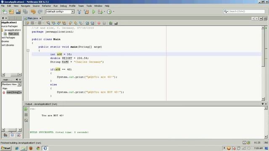
Task: Click the Previous Bookmark editor icon
Action: point(70,23)
